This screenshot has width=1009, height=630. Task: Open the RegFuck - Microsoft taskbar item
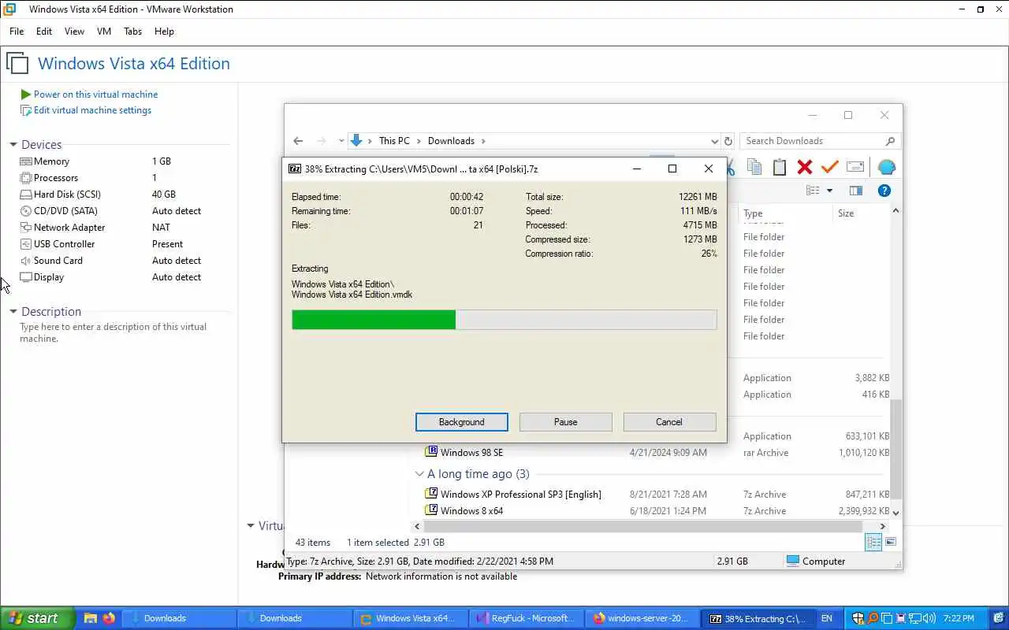click(527, 618)
